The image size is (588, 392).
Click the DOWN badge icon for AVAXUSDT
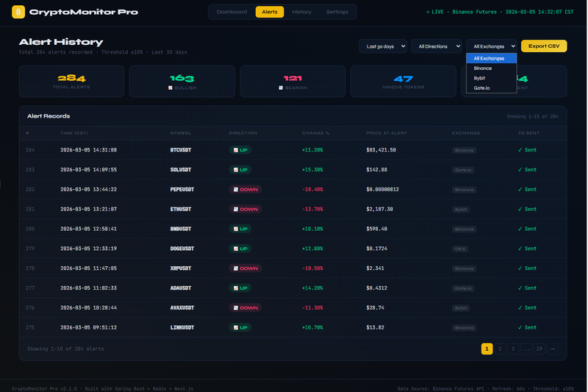[235, 307]
